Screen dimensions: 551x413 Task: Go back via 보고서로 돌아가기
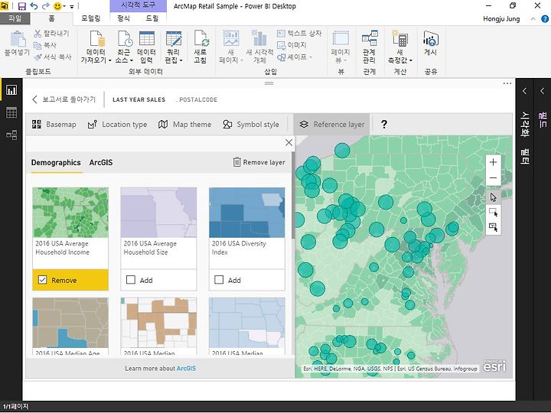click(x=64, y=99)
